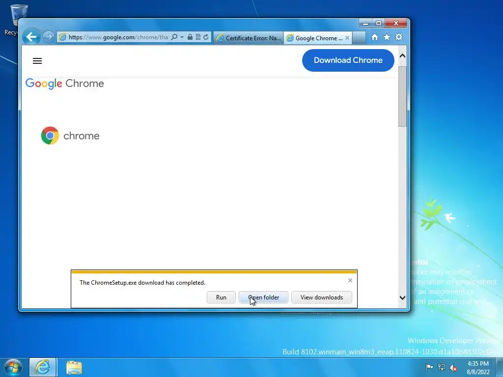Click the Google Chrome logo link
Screen dimensions: 503x377
point(64,83)
